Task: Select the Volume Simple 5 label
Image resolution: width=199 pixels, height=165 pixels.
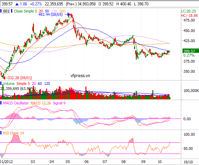Action: (x=16, y=84)
